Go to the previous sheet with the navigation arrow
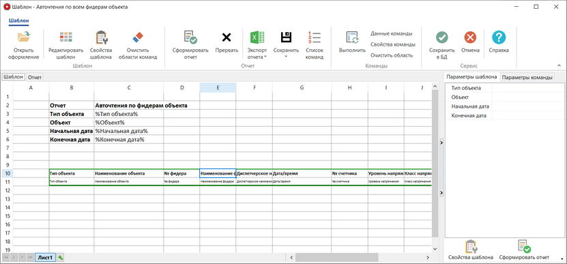The height and width of the screenshot is (264, 567). (14, 257)
